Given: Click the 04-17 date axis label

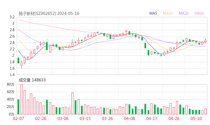Looking at the screenshot, I should pos(152,118).
